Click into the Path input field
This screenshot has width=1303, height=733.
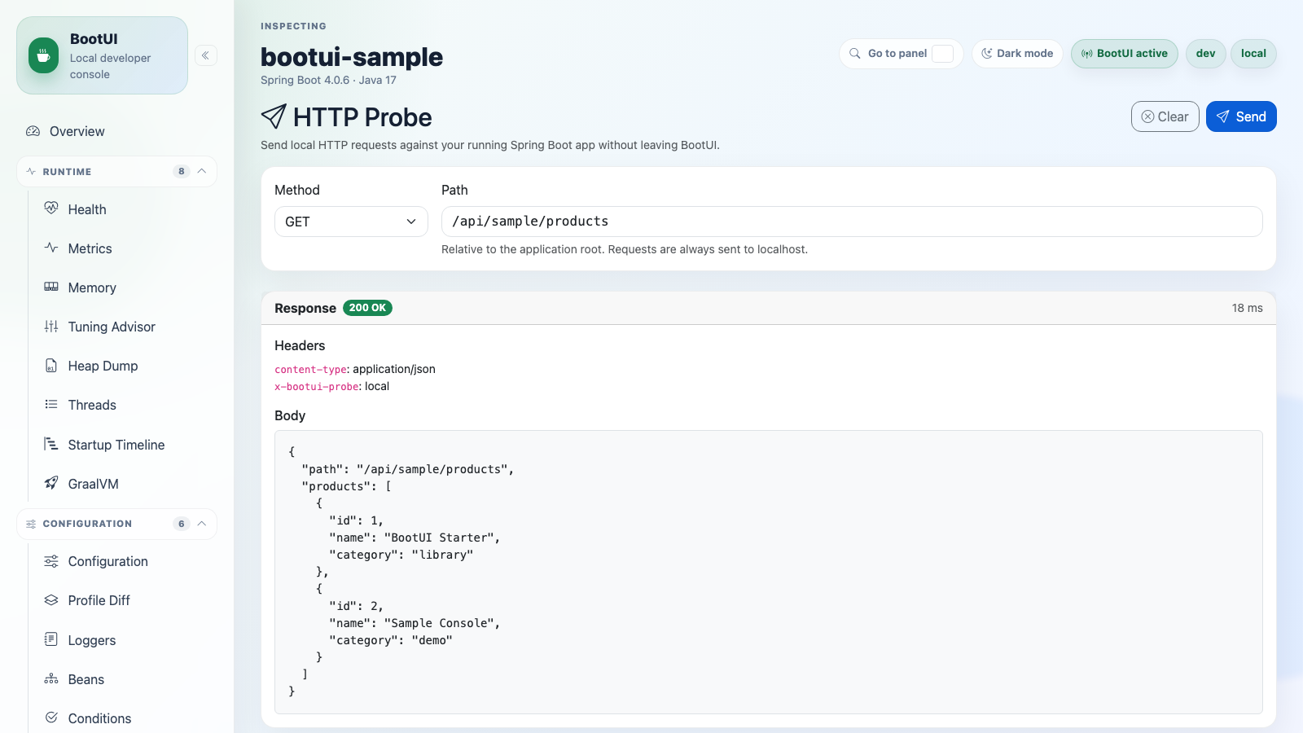(x=852, y=222)
